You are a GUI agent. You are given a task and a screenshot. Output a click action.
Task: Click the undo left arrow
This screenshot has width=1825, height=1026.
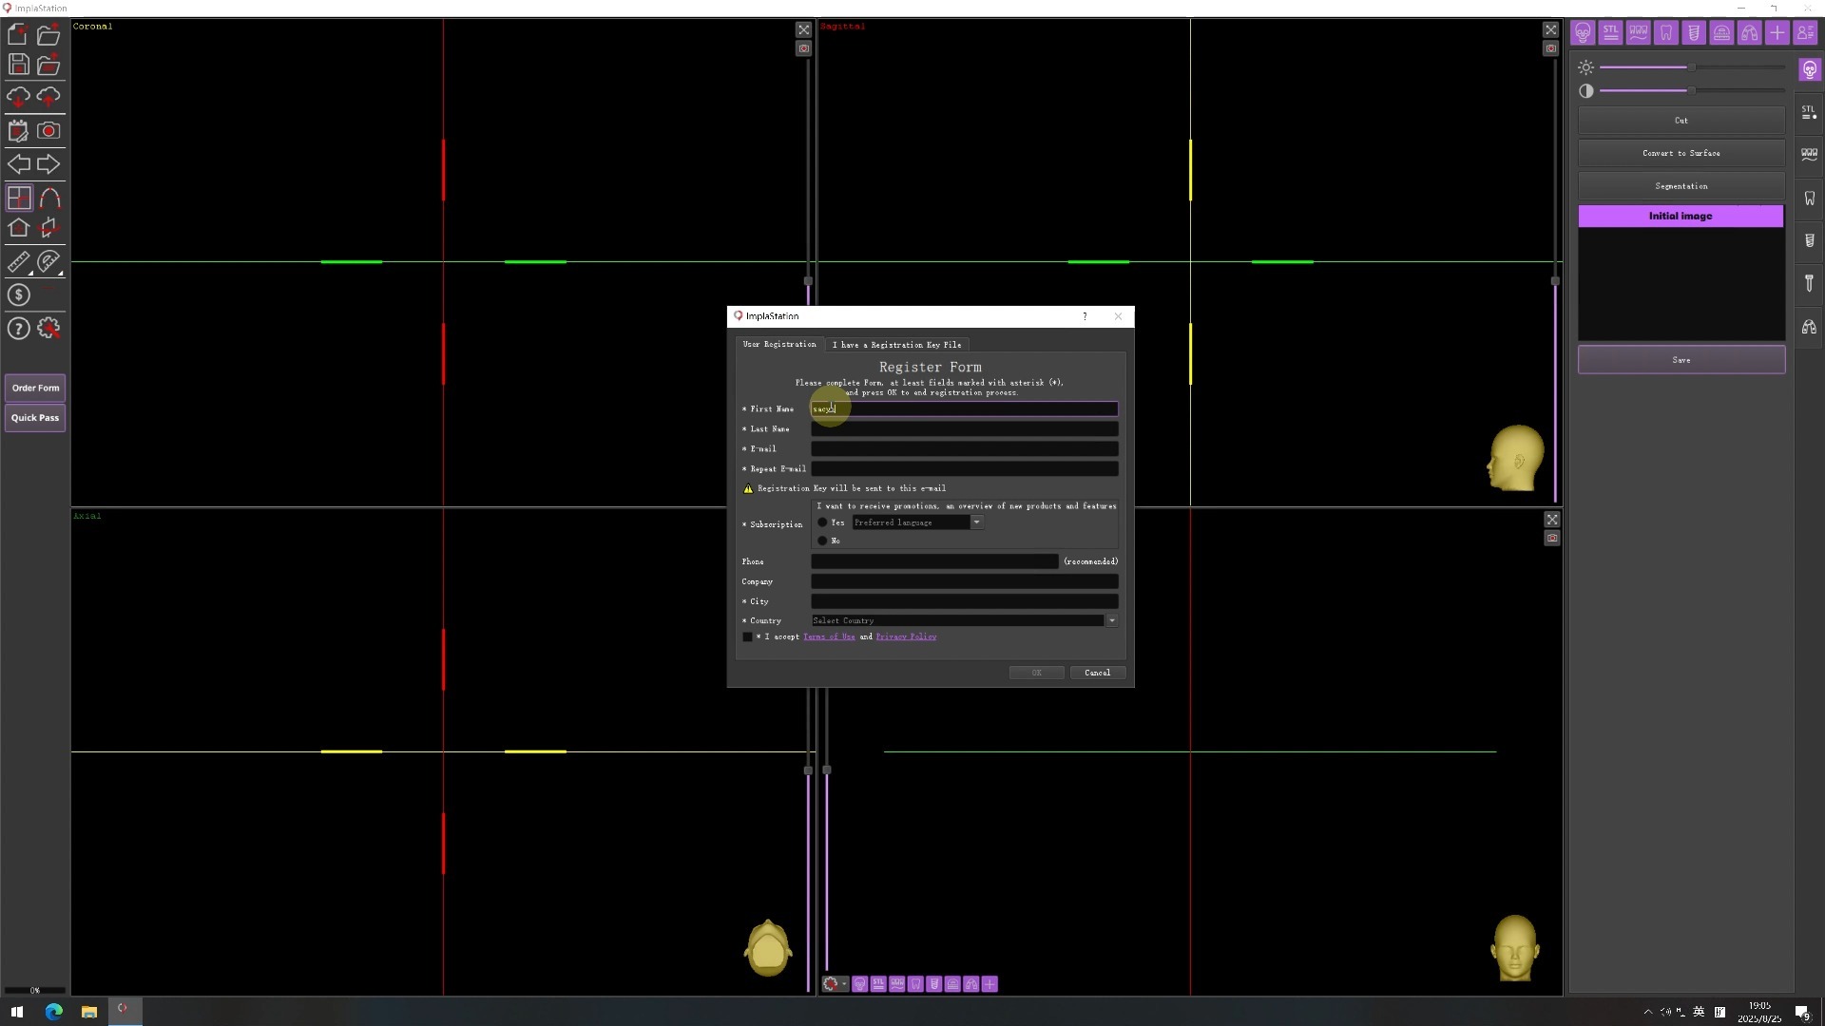[18, 164]
